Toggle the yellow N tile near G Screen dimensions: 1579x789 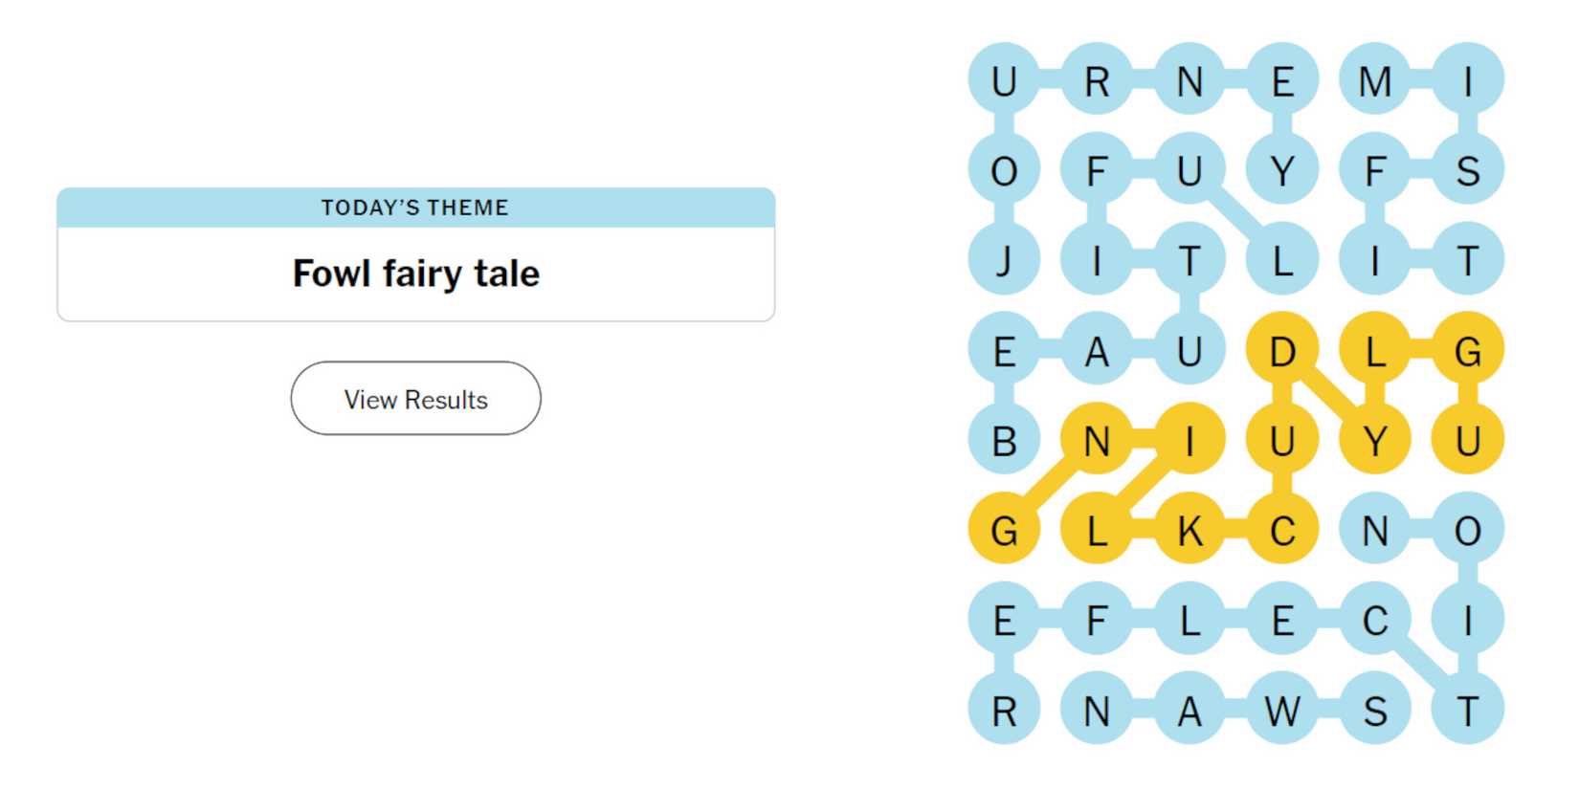coord(1098,442)
